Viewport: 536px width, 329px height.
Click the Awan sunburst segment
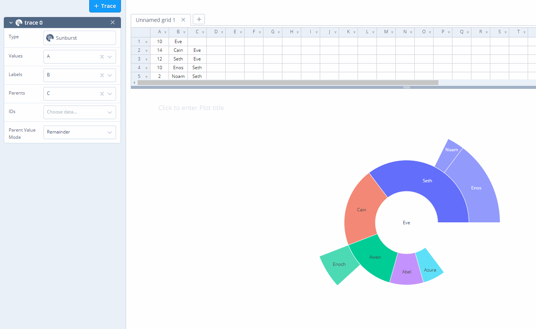375,257
